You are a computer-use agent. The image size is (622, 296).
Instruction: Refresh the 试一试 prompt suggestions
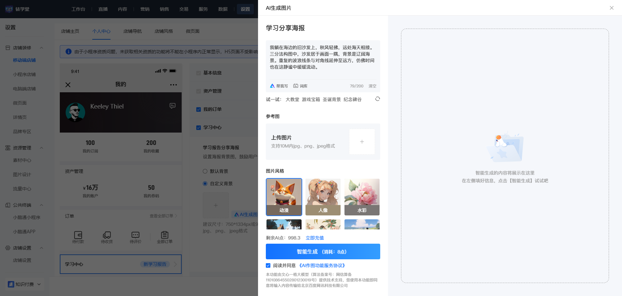[377, 99]
